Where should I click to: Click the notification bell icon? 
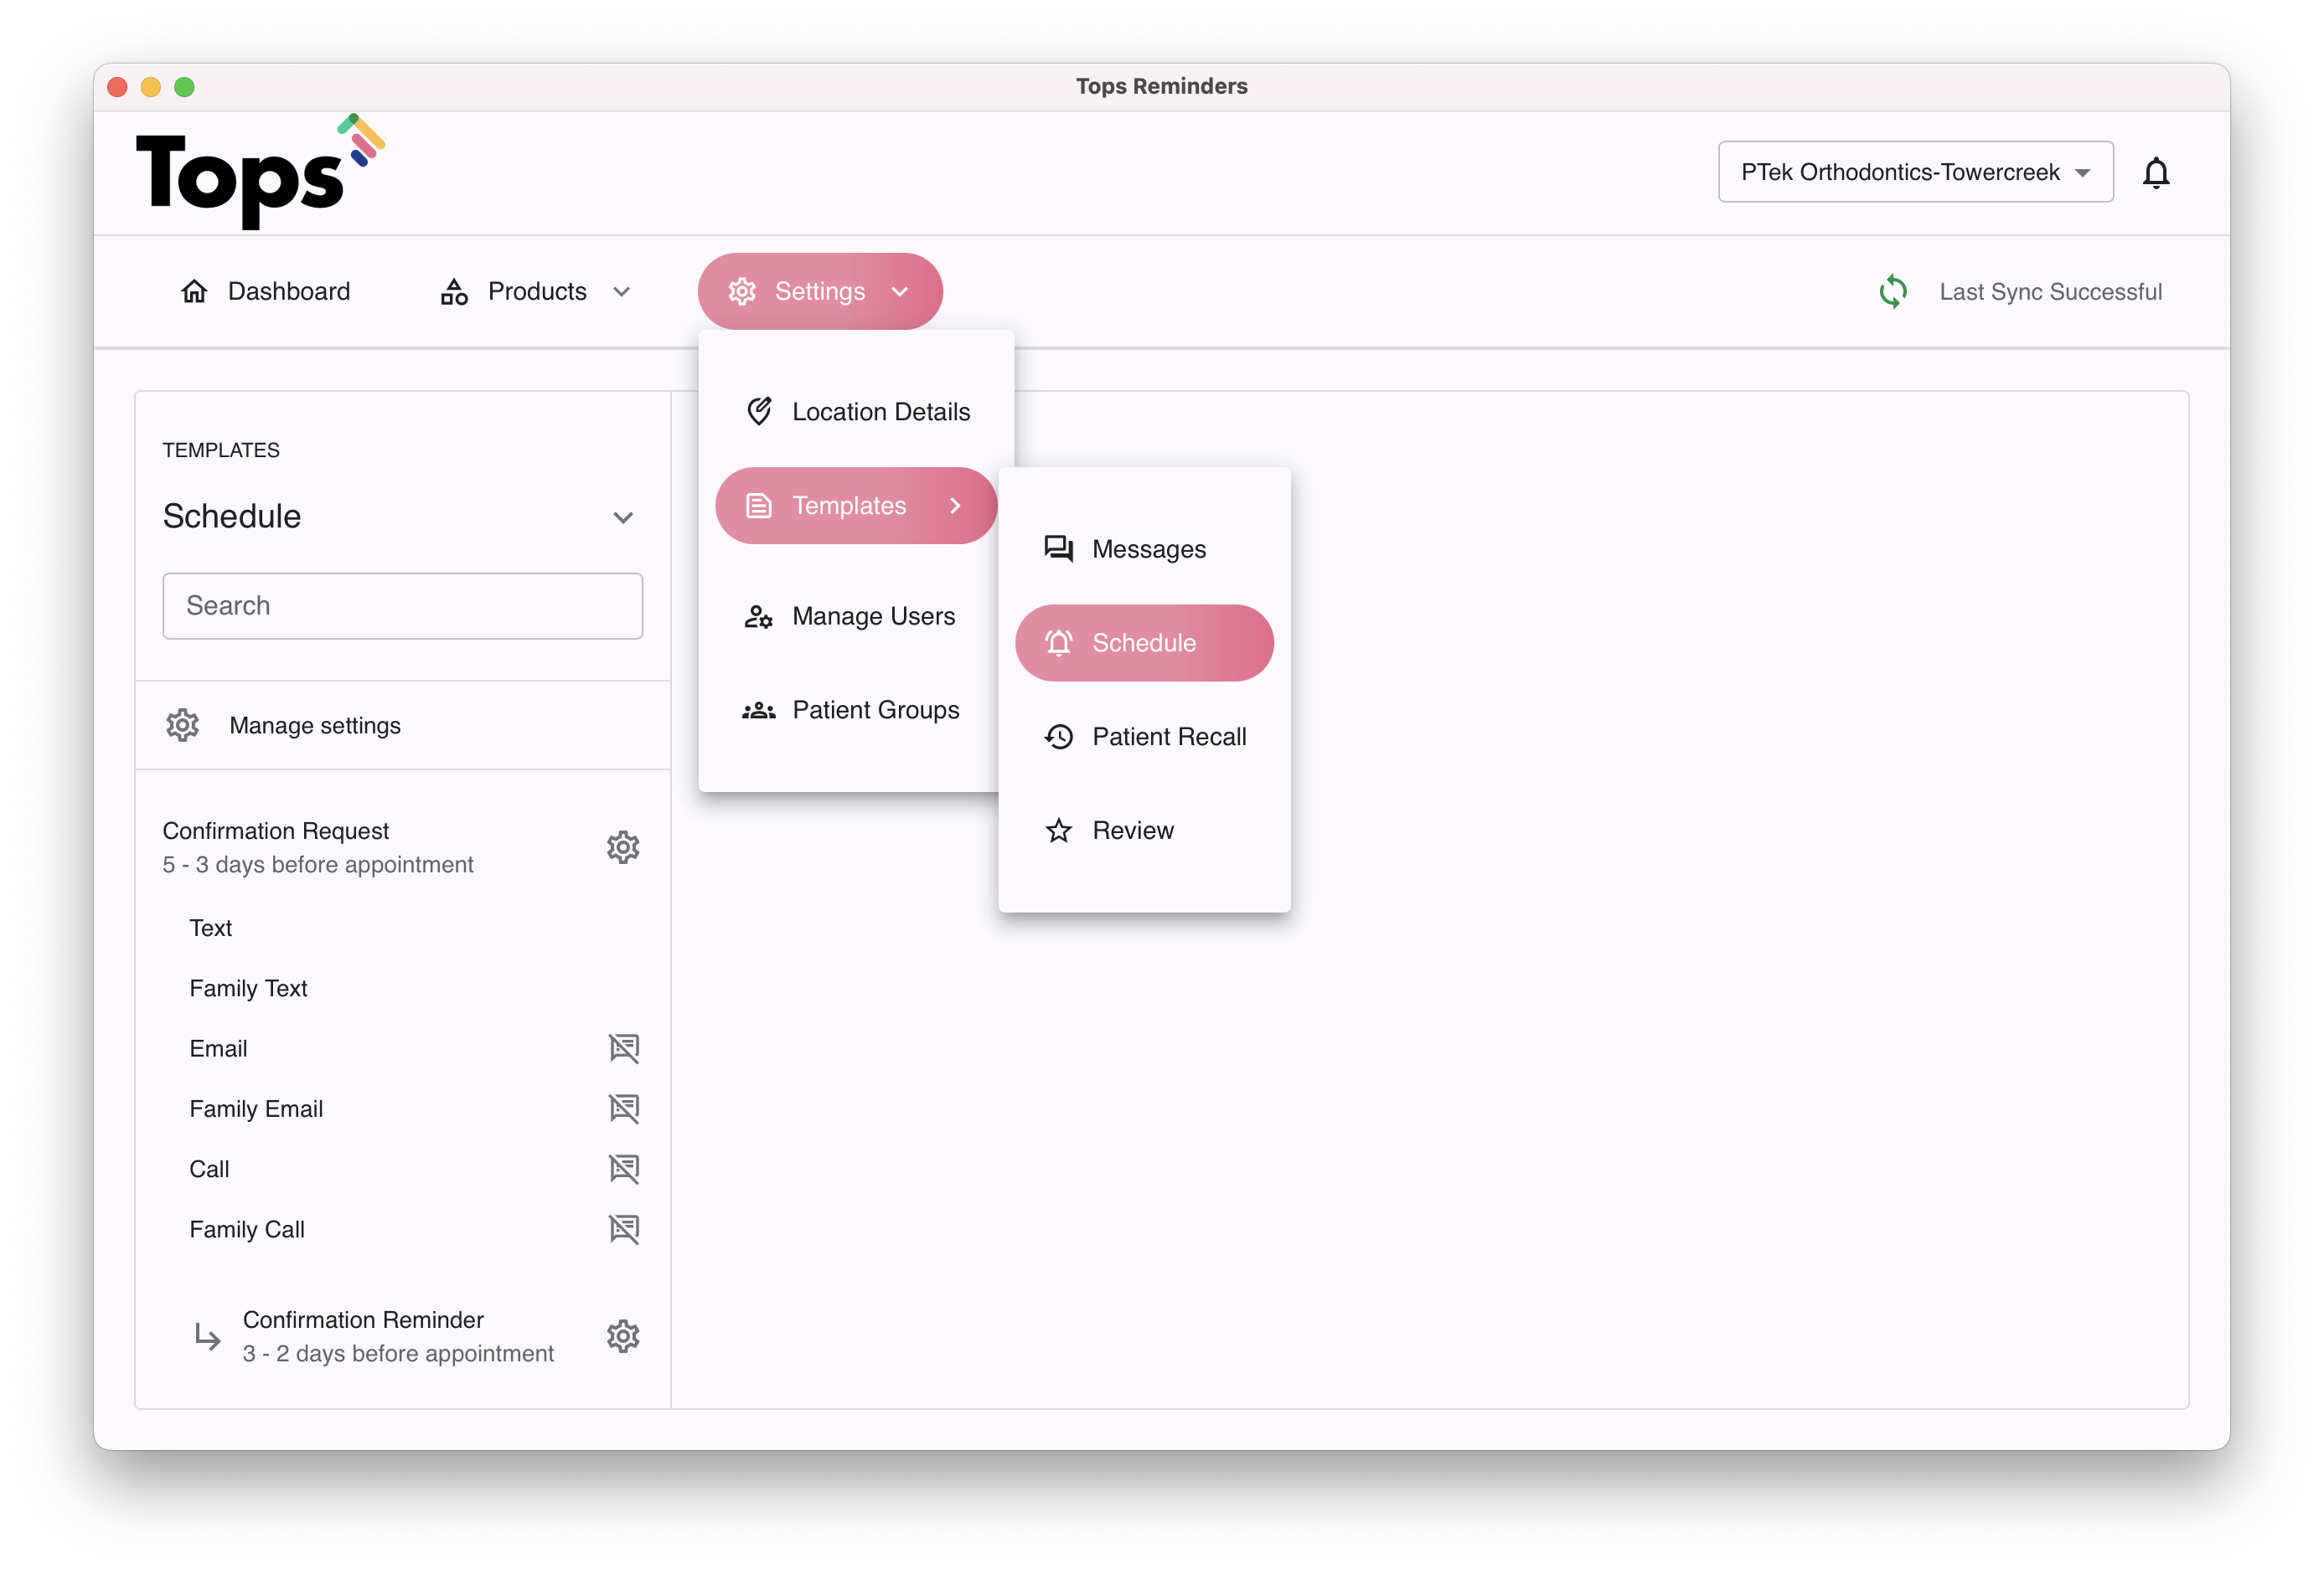(x=2155, y=173)
